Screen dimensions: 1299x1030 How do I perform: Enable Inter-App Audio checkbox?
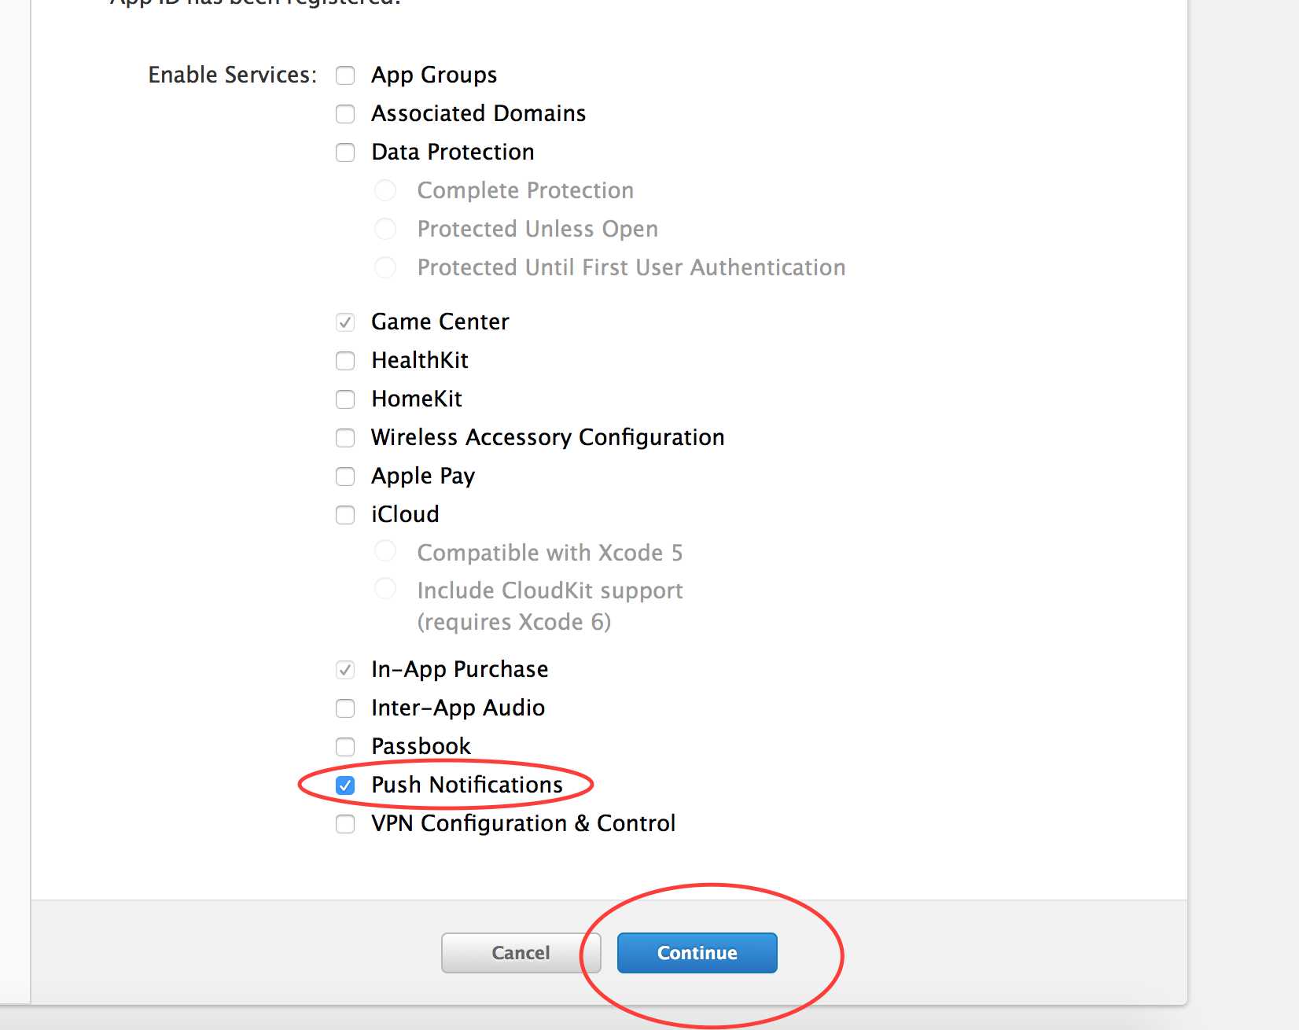click(345, 708)
